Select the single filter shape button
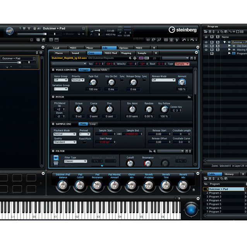247x247 pixels. click(x=56, y=158)
